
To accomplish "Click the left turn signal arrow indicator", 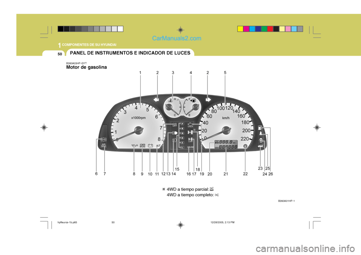I will click(156, 100).
